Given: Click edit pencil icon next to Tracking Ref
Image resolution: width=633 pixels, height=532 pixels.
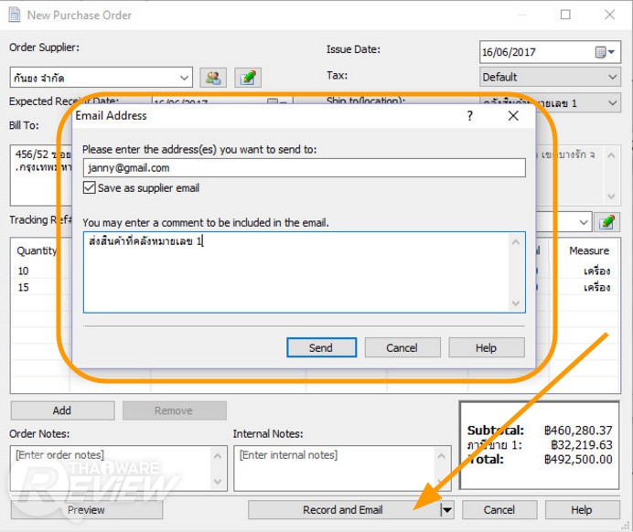Looking at the screenshot, I should pos(606,222).
